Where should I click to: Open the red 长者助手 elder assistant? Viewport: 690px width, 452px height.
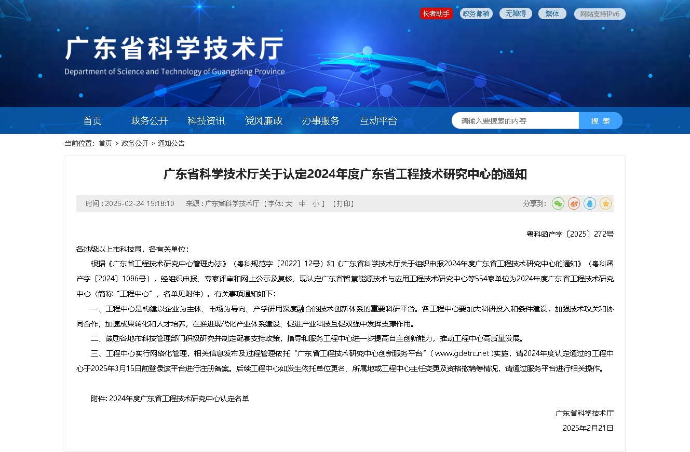(436, 13)
